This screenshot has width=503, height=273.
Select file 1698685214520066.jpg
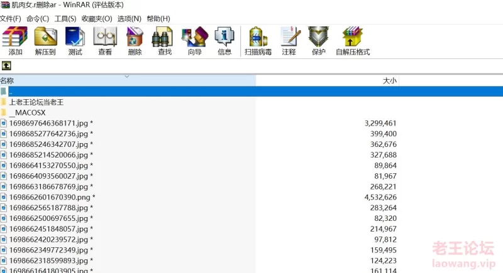tap(51, 155)
